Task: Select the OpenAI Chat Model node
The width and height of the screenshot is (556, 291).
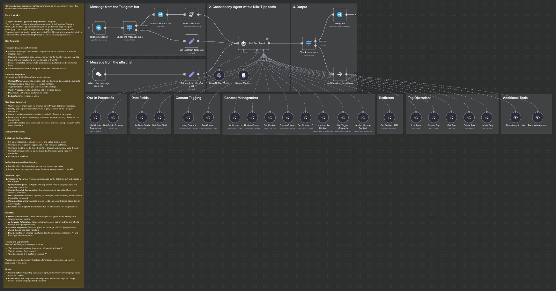Action: (219, 75)
